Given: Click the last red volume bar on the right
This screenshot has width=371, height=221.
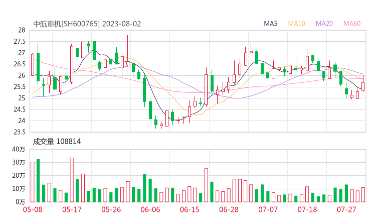Looking at the screenshot, I should tap(363, 195).
